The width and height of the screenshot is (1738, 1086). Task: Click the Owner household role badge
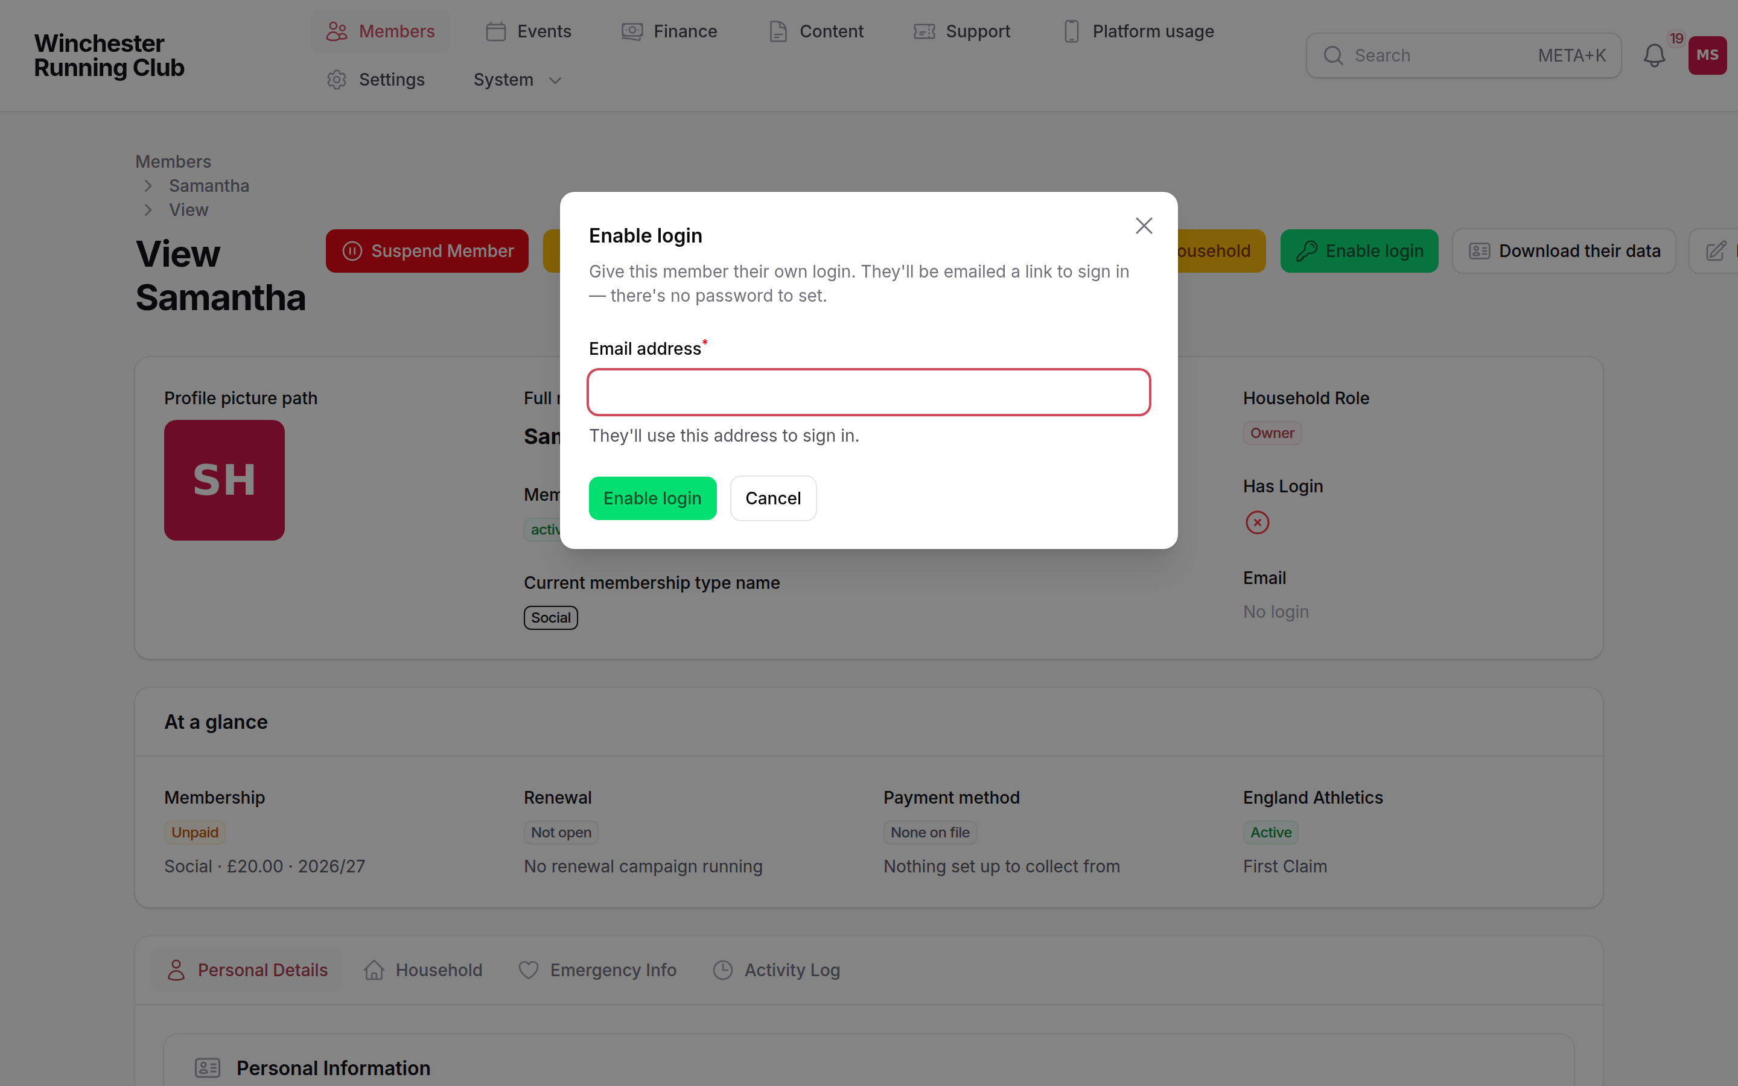pos(1272,433)
